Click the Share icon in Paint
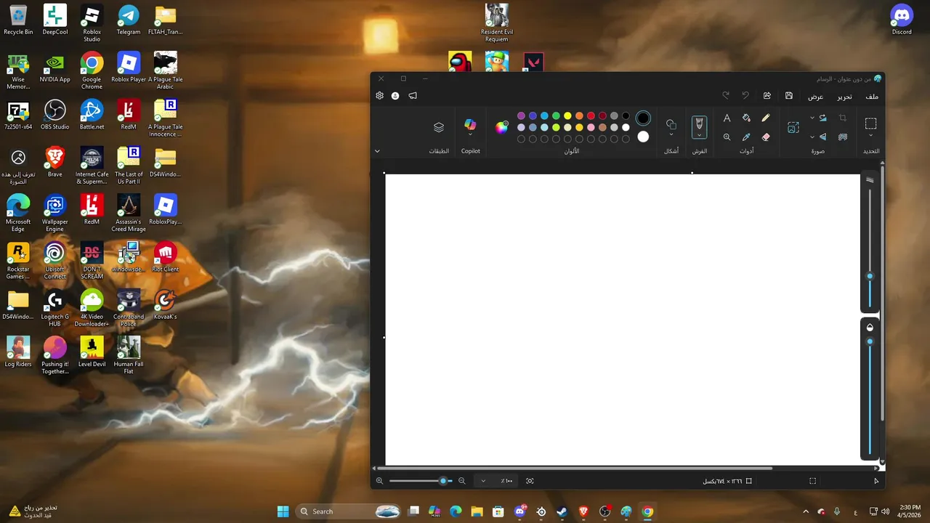 click(767, 96)
